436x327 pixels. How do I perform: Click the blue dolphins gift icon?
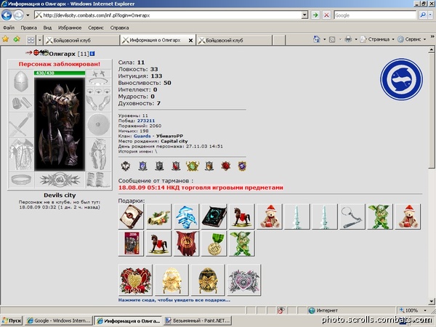(186, 217)
